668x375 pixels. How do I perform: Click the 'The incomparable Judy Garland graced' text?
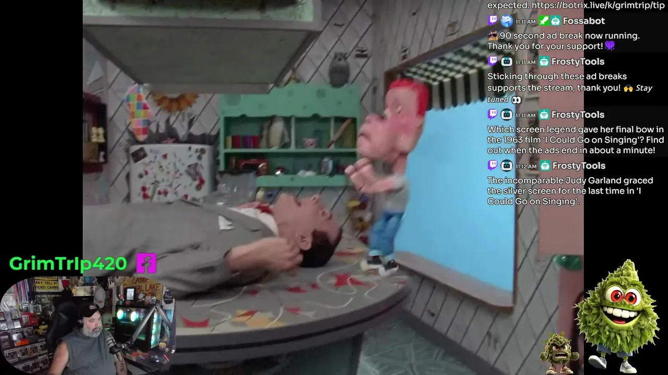[570, 181]
